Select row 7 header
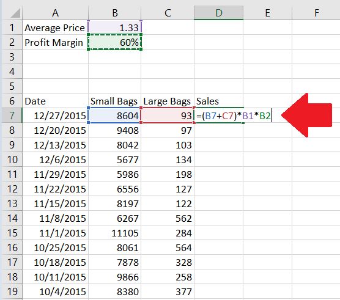Viewport: 340px width, 300px height. click(12, 115)
